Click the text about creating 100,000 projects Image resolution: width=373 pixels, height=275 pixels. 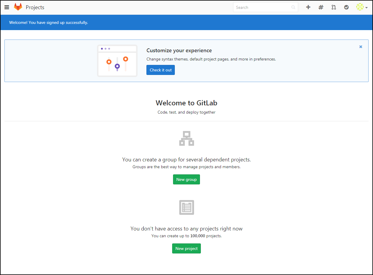[x=186, y=236]
